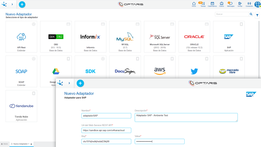Click the search magnifier icon
Screen dimensions: 261x147
pos(251,14)
